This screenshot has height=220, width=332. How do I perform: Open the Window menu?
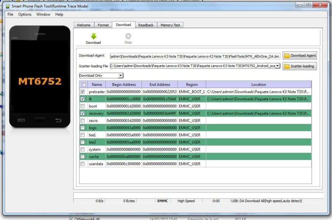pyautogui.click(x=43, y=14)
